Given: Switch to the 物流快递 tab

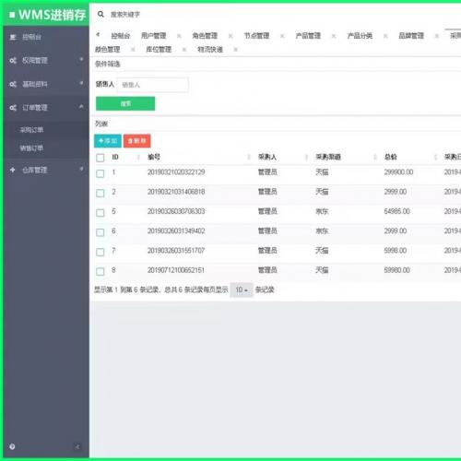Looking at the screenshot, I should click(210, 50).
